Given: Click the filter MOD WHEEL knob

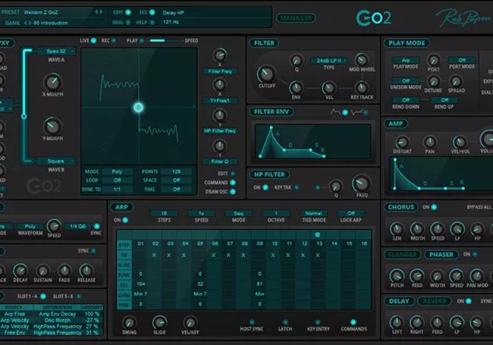Looking at the screenshot, I should (x=362, y=60).
